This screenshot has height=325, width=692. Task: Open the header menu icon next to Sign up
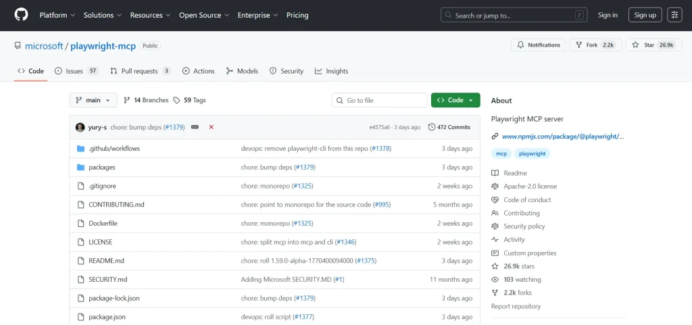674,15
